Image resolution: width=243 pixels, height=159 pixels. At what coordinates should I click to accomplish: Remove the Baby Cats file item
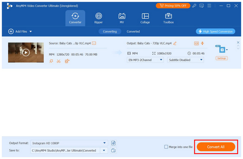pyautogui.click(x=238, y=43)
